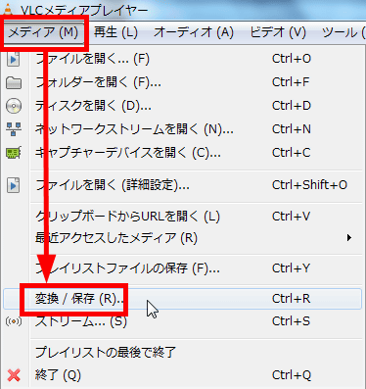Click the Ctrl+Q shortcut text
This screenshot has height=389, width=366.
tap(292, 375)
